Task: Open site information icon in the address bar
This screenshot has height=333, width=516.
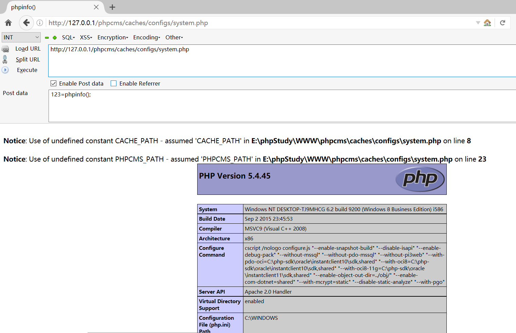Action: click(40, 23)
